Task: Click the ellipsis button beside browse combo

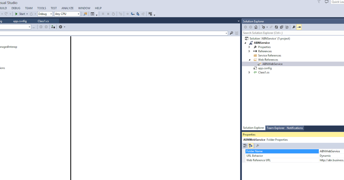Action: click(34, 27)
